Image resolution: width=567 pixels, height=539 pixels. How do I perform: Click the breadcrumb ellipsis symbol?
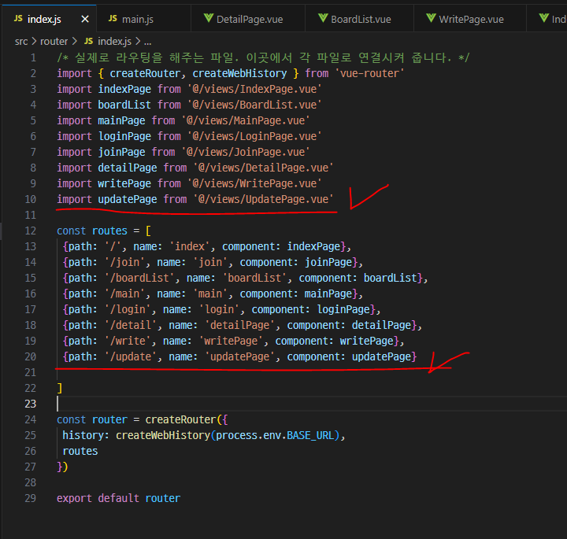point(147,42)
